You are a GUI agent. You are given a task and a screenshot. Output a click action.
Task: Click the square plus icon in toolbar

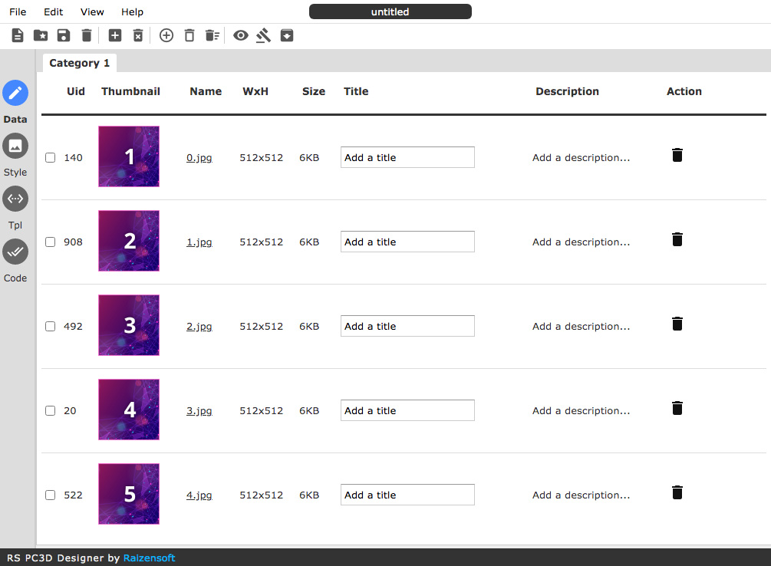[115, 35]
